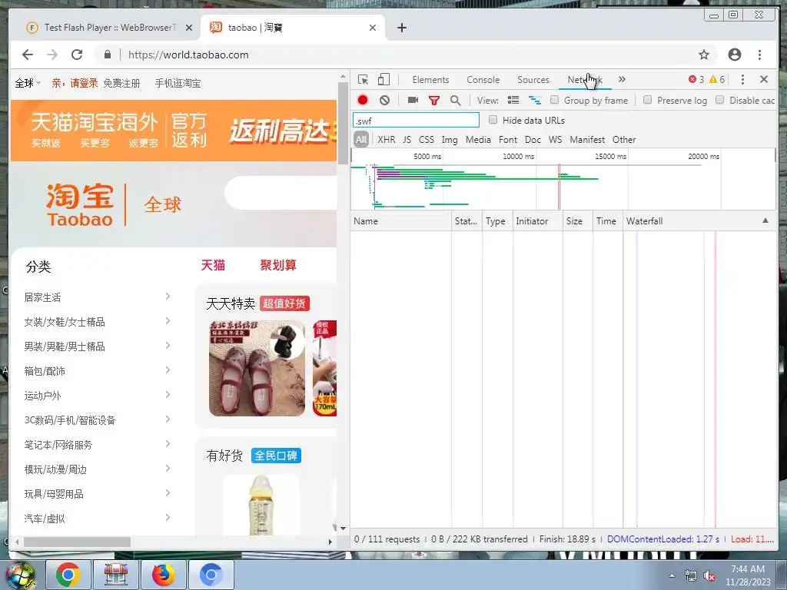Filter requests by Doc
Viewport: 787px width, 590px height.
pos(533,140)
